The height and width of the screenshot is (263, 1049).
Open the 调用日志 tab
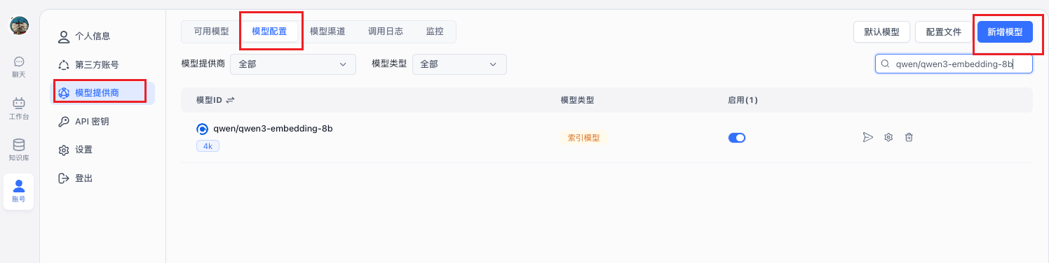pos(386,31)
